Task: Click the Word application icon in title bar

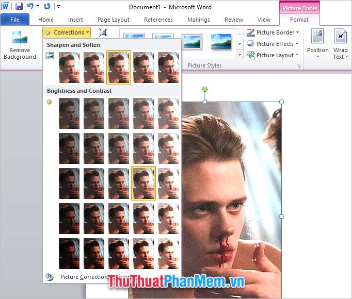Action: pos(5,6)
